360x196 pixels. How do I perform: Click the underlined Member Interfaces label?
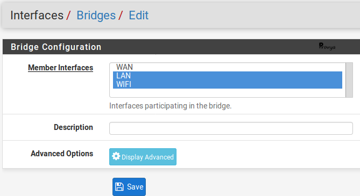61,68
